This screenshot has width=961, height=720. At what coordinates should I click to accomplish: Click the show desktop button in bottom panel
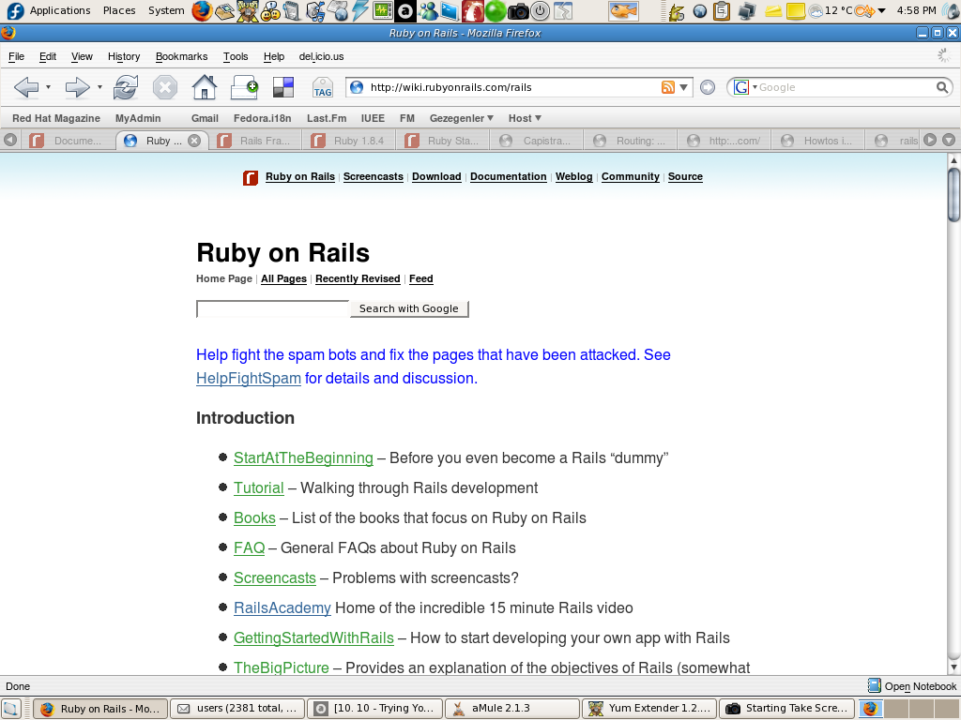tap(11, 709)
